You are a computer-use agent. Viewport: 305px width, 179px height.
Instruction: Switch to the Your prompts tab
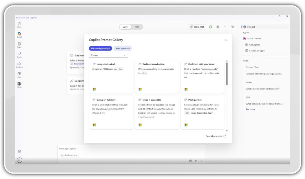pos(123,49)
